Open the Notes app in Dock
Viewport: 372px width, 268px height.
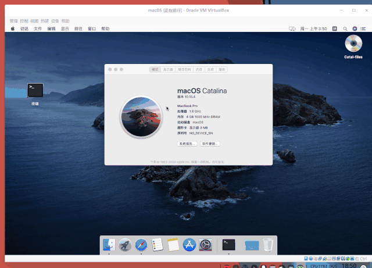[173, 245]
